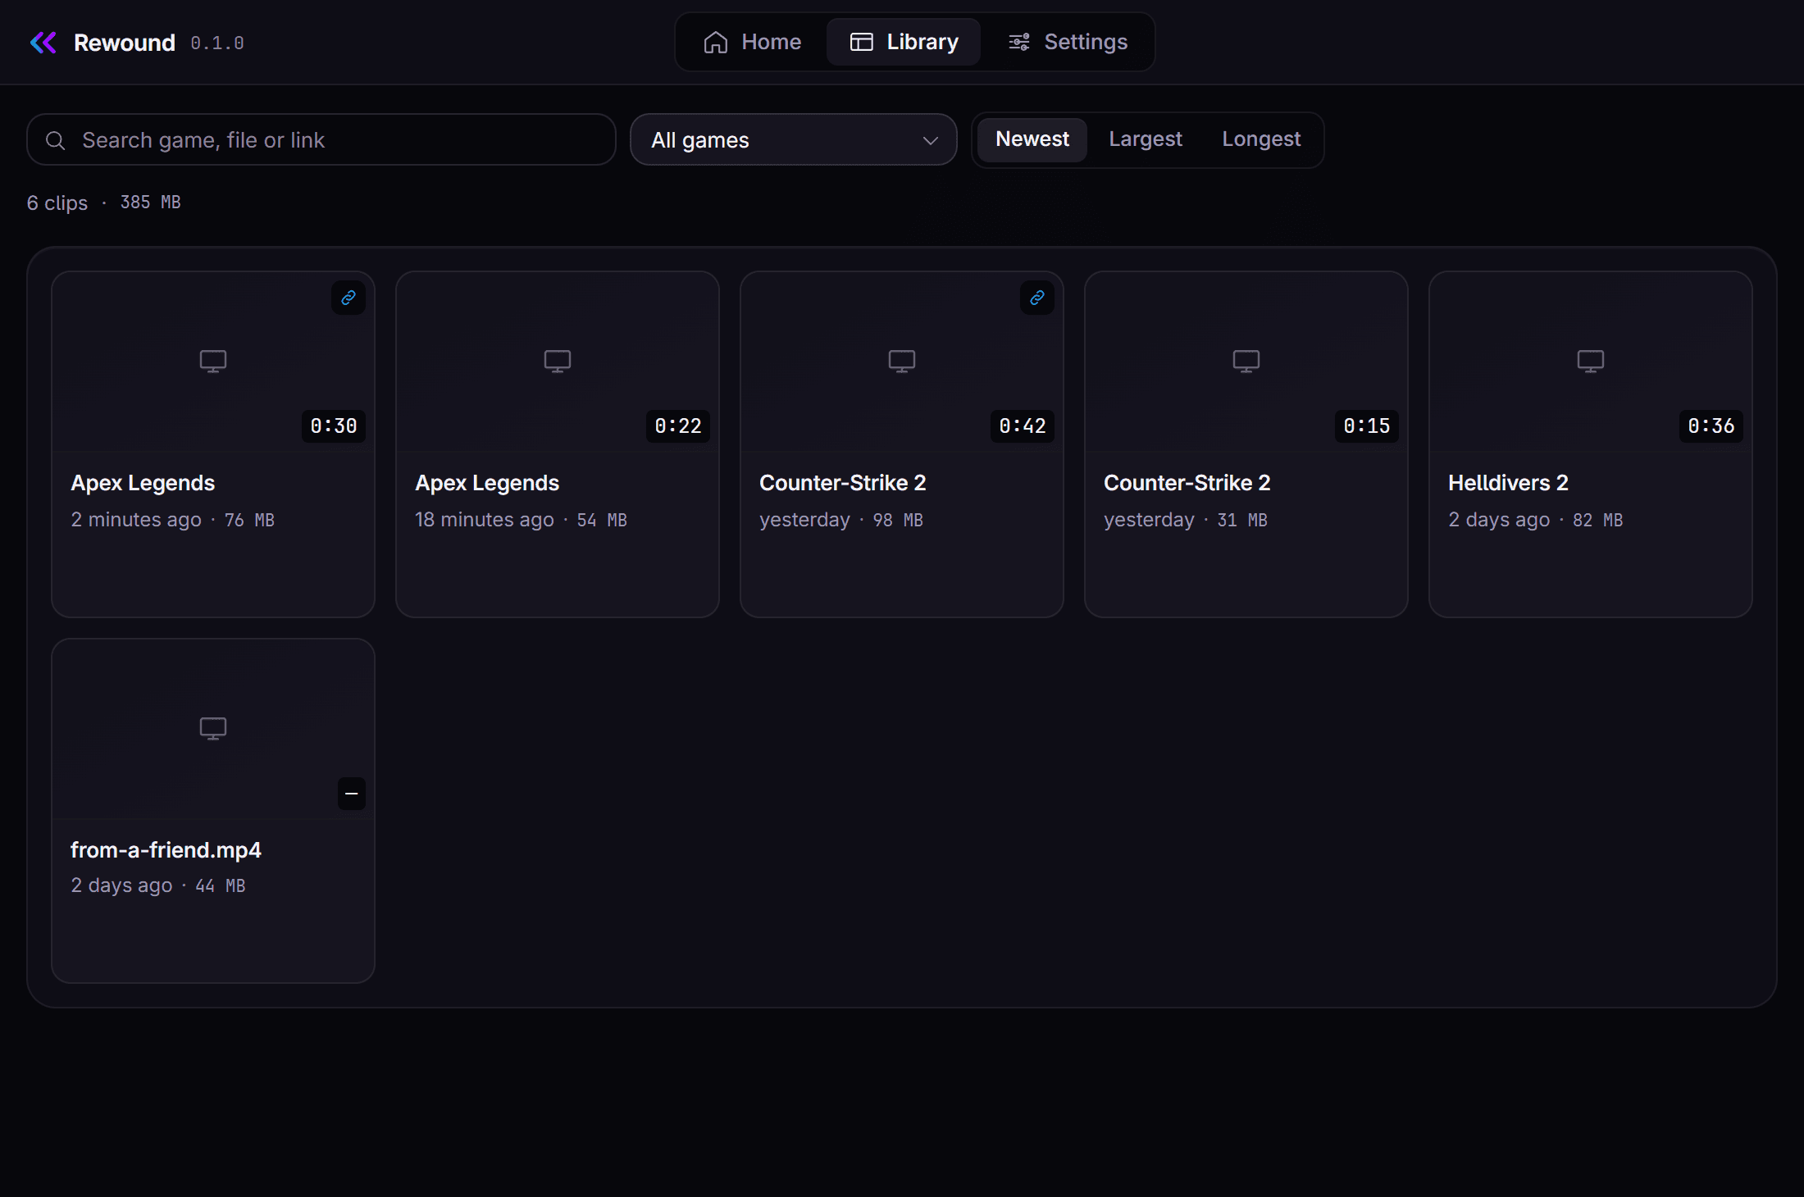
Task: Click the 'yesterday · 98 MB' info
Action: coord(841,520)
